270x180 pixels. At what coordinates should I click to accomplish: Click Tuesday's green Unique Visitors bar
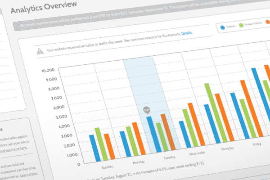[162, 137]
